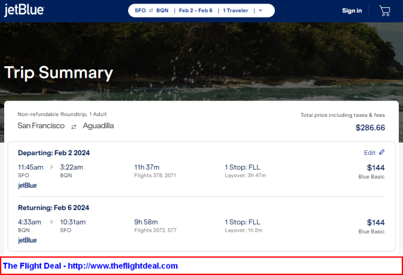This screenshot has width=403, height=275.
Task: Select SFO origin in search pill
Action: (x=140, y=11)
